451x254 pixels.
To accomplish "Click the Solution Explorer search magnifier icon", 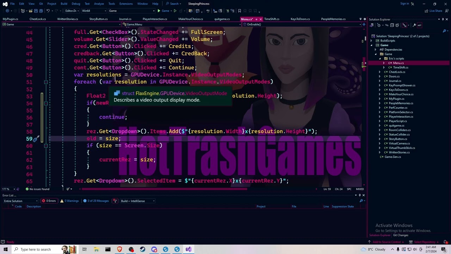I will point(444,31).
